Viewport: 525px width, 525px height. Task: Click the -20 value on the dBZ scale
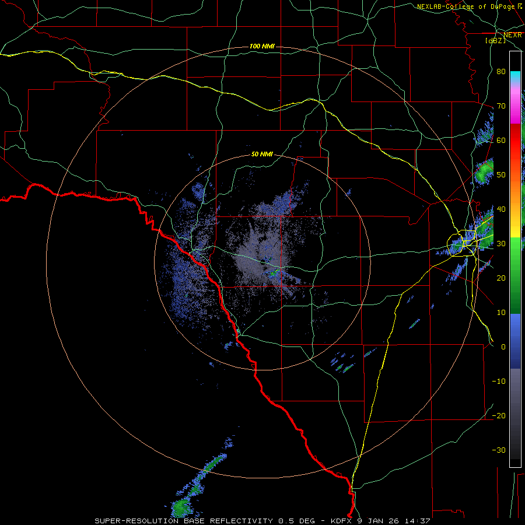[x=499, y=415]
